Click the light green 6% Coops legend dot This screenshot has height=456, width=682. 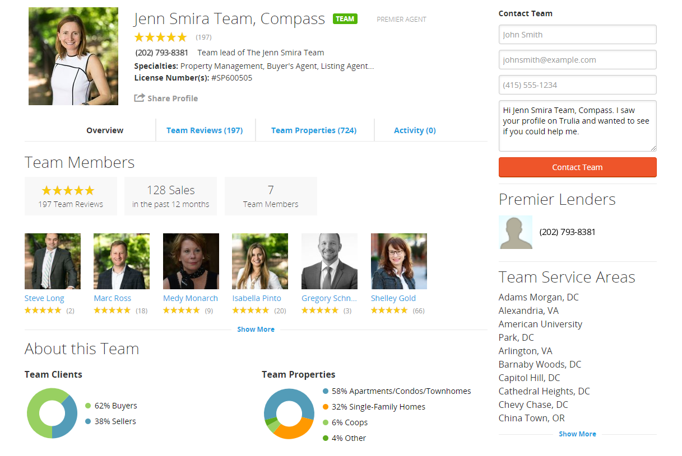326,423
